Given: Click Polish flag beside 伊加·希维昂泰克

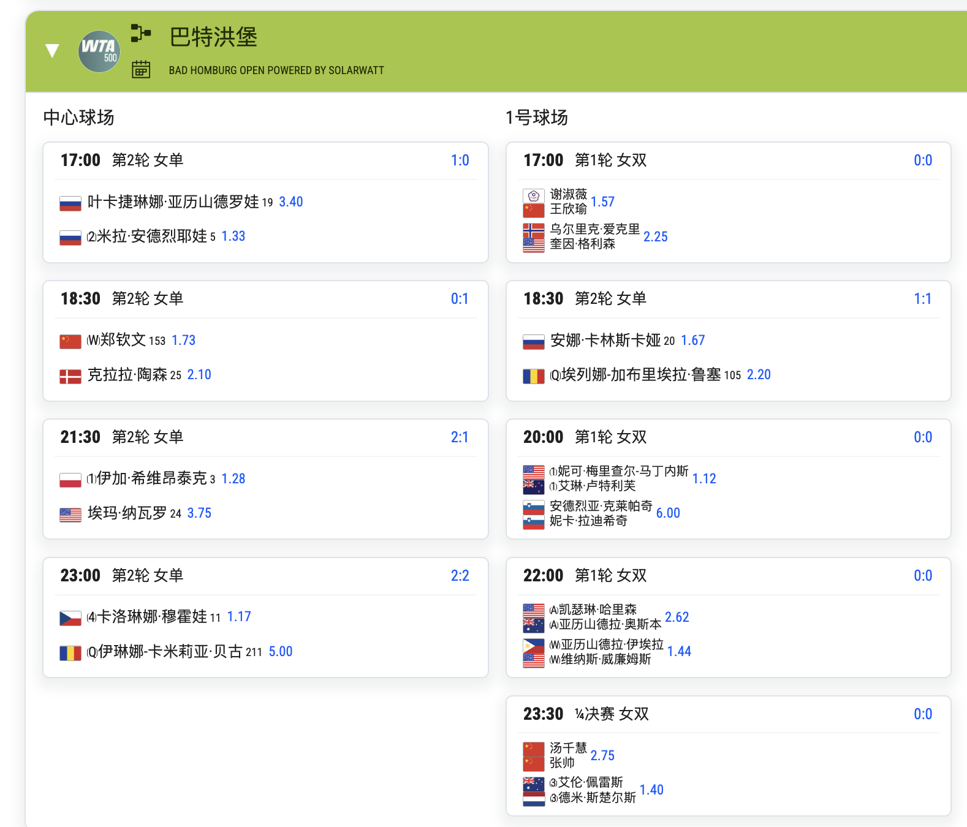Looking at the screenshot, I should 70,480.
